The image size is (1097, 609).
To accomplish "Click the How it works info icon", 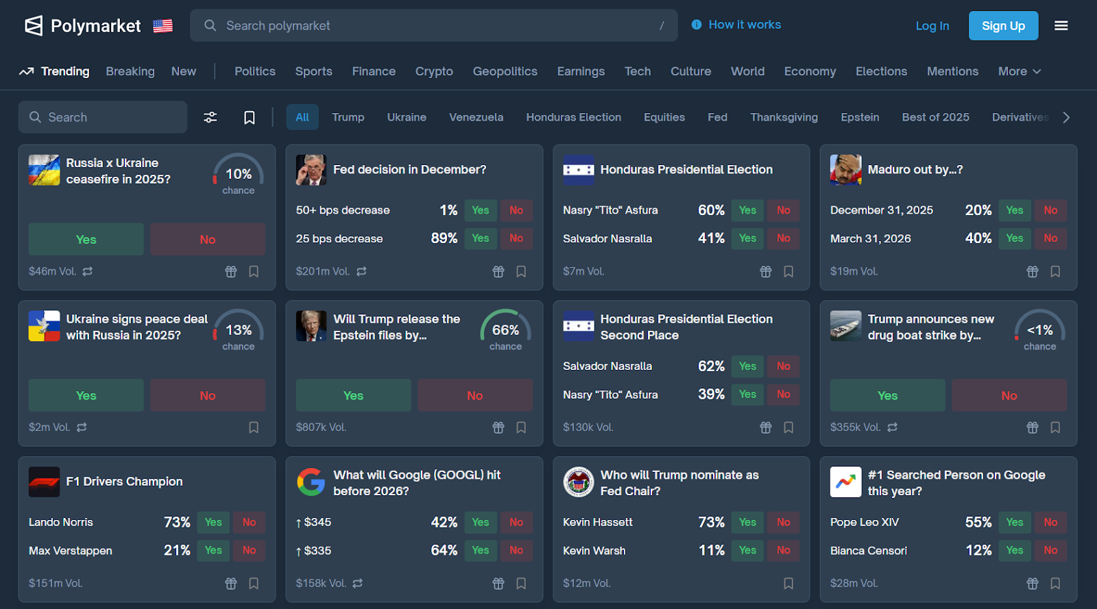I will [697, 25].
